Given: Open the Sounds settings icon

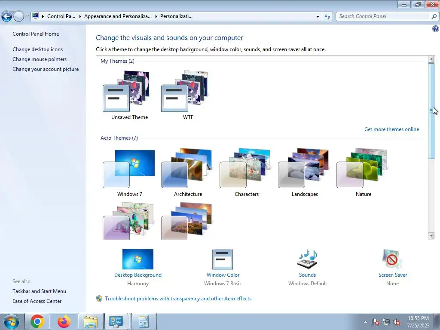Looking at the screenshot, I should coord(308,259).
